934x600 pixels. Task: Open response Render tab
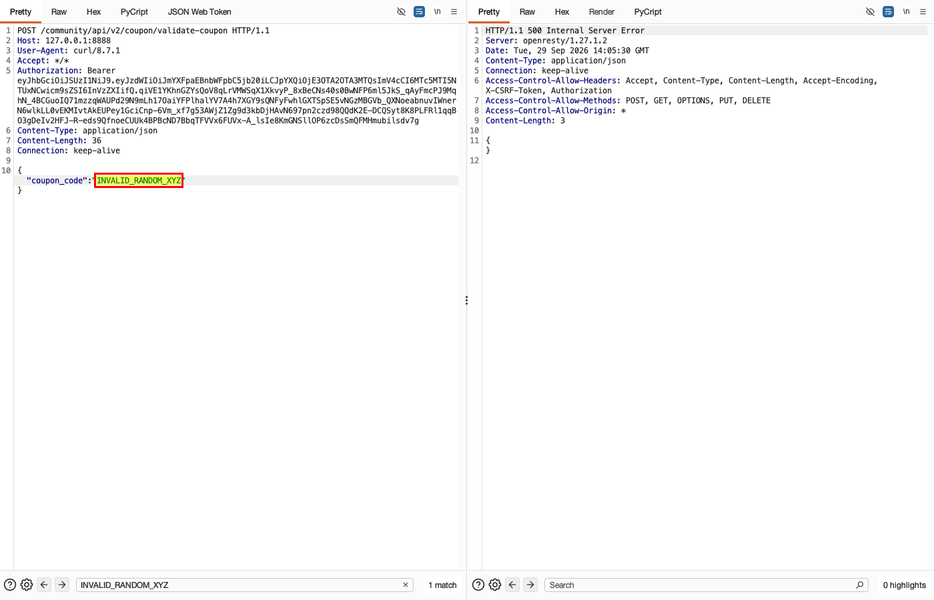pos(602,12)
